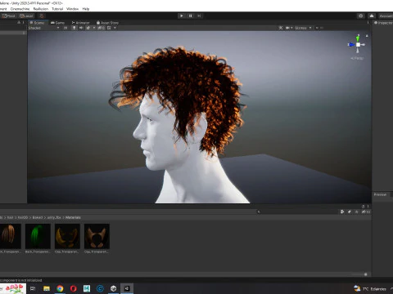Start Play mode with the Play button

pyautogui.click(x=182, y=16)
